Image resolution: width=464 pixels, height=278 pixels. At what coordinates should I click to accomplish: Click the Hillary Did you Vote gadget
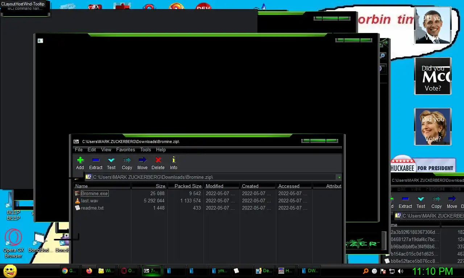[433, 127]
